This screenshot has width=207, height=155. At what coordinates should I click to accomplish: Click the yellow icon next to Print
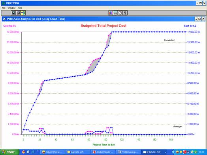(x=23, y=13)
